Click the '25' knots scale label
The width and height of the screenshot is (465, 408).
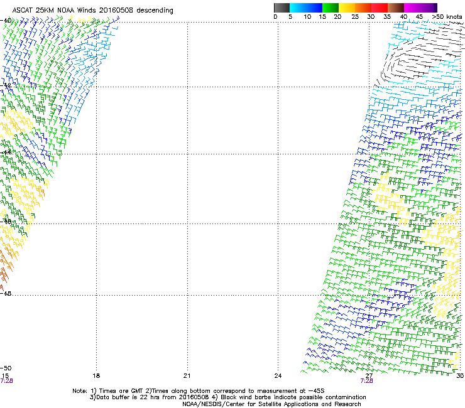point(355,17)
